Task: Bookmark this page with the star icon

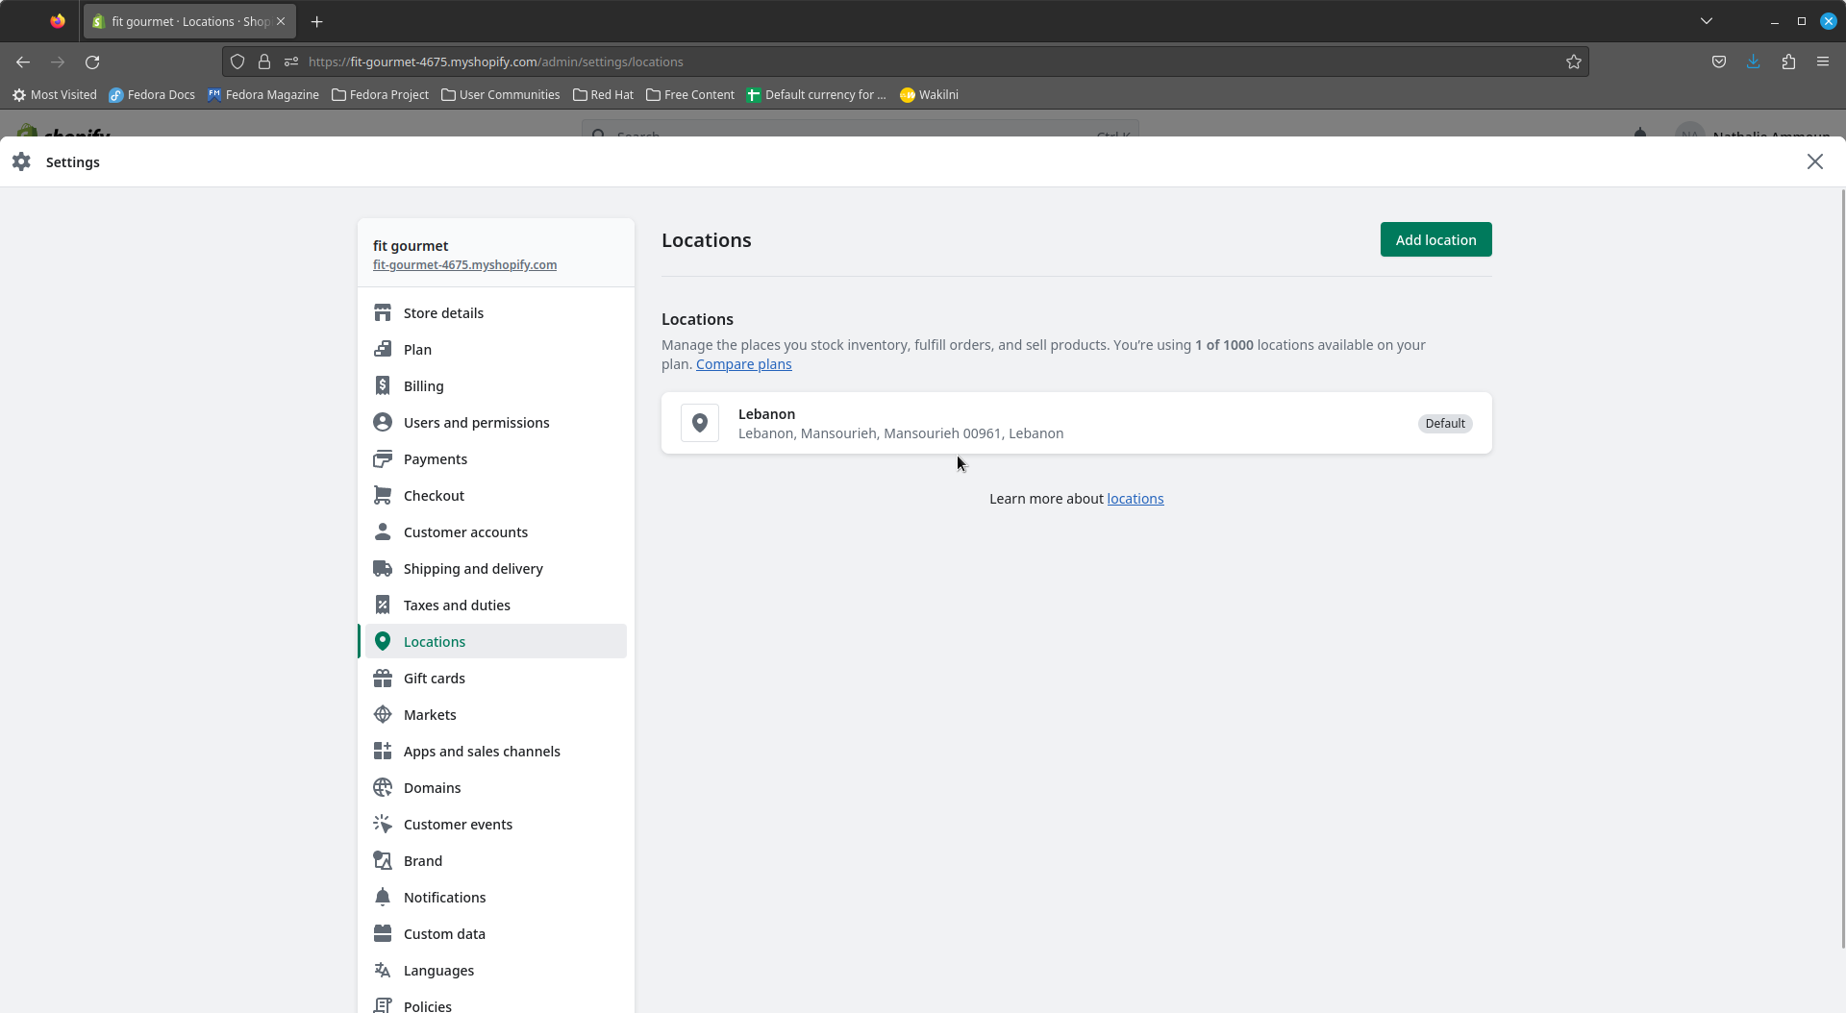Action: (x=1574, y=62)
